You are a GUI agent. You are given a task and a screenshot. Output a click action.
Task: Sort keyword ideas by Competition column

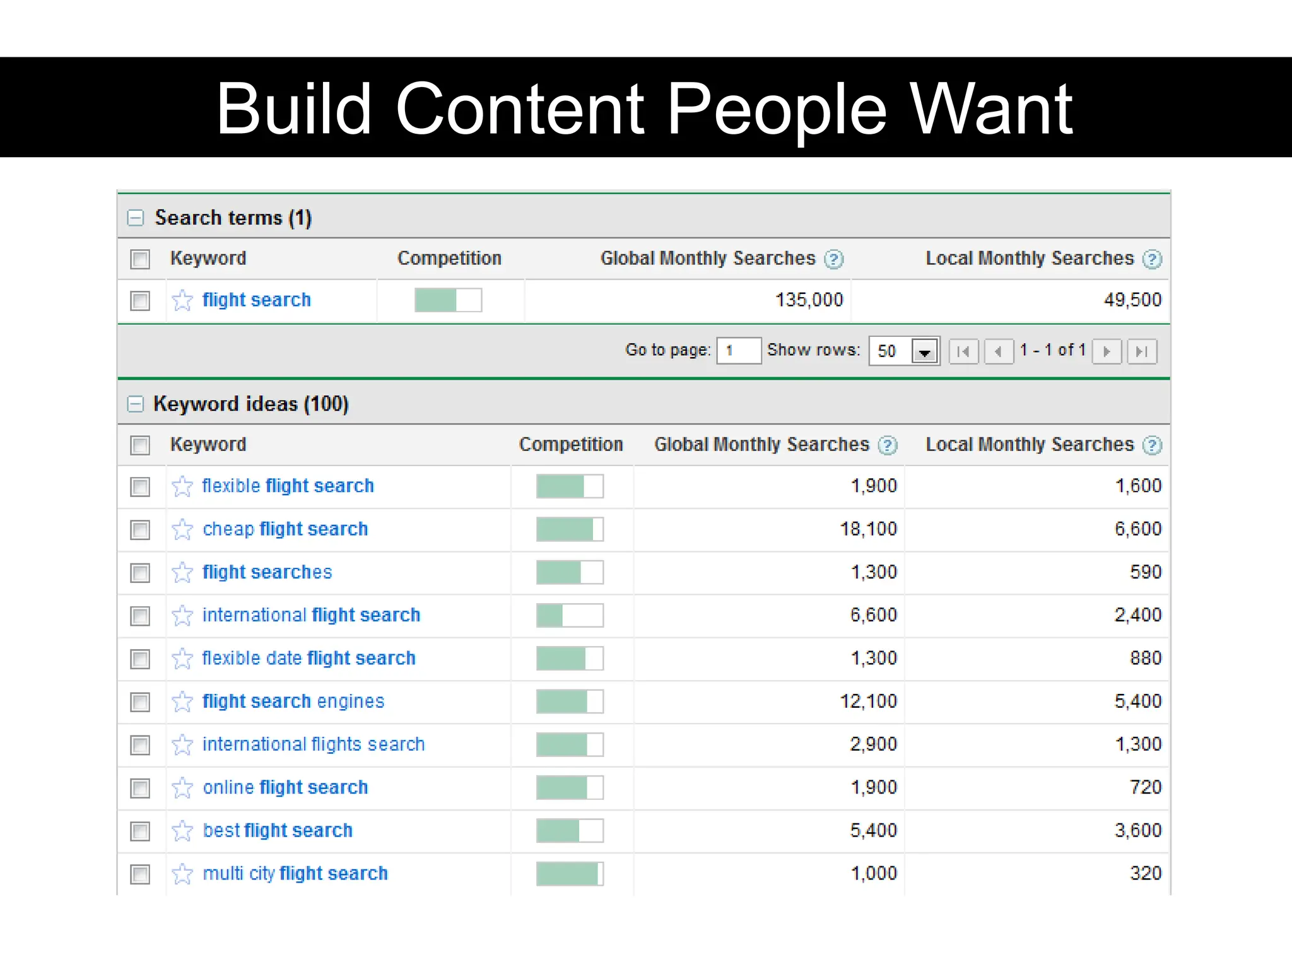(571, 445)
